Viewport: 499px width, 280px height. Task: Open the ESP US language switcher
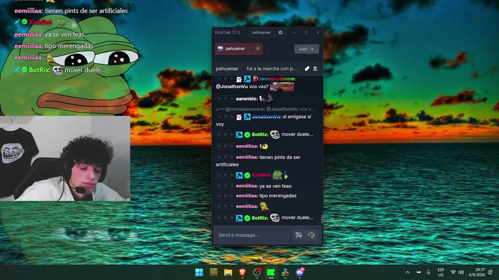click(x=441, y=272)
